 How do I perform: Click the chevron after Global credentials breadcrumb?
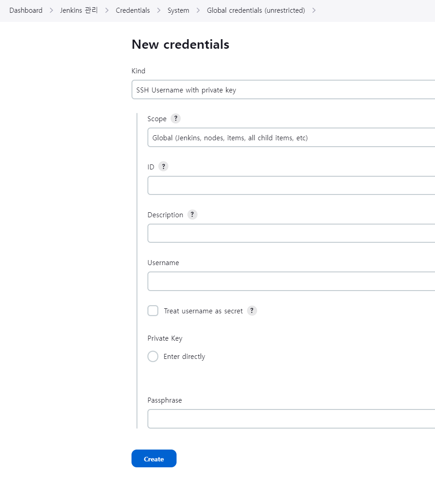coord(314,10)
